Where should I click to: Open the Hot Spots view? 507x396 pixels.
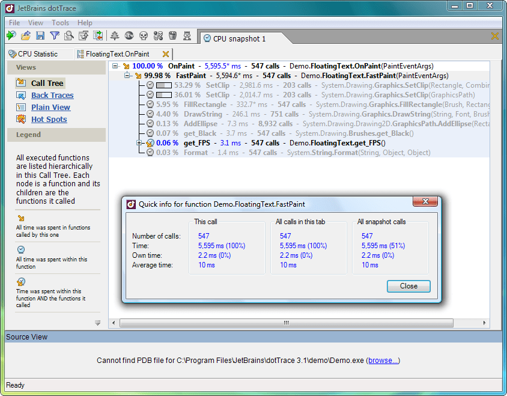[x=49, y=120]
